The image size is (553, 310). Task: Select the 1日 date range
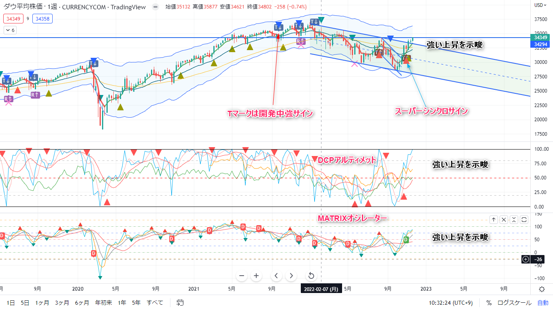11,303
